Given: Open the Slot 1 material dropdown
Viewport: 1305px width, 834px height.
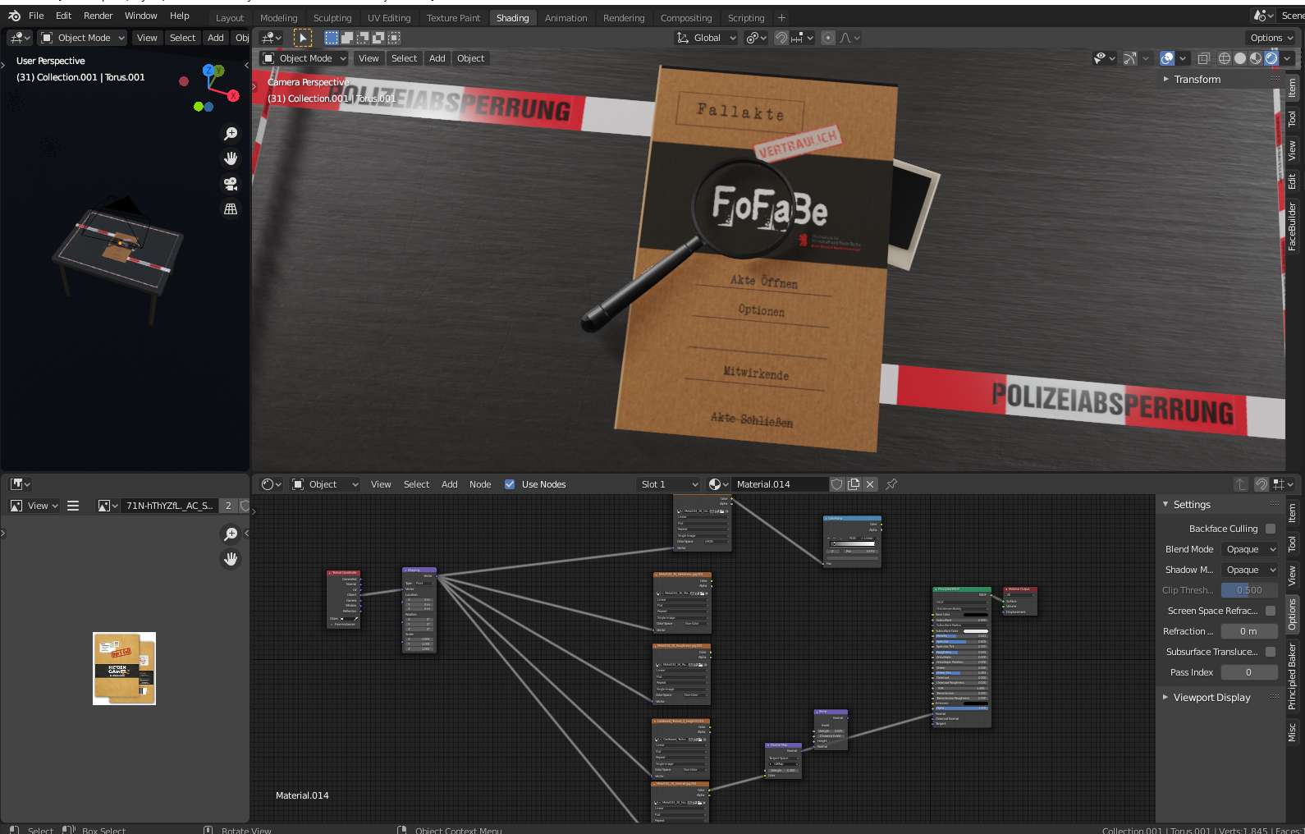Looking at the screenshot, I should pos(669,484).
